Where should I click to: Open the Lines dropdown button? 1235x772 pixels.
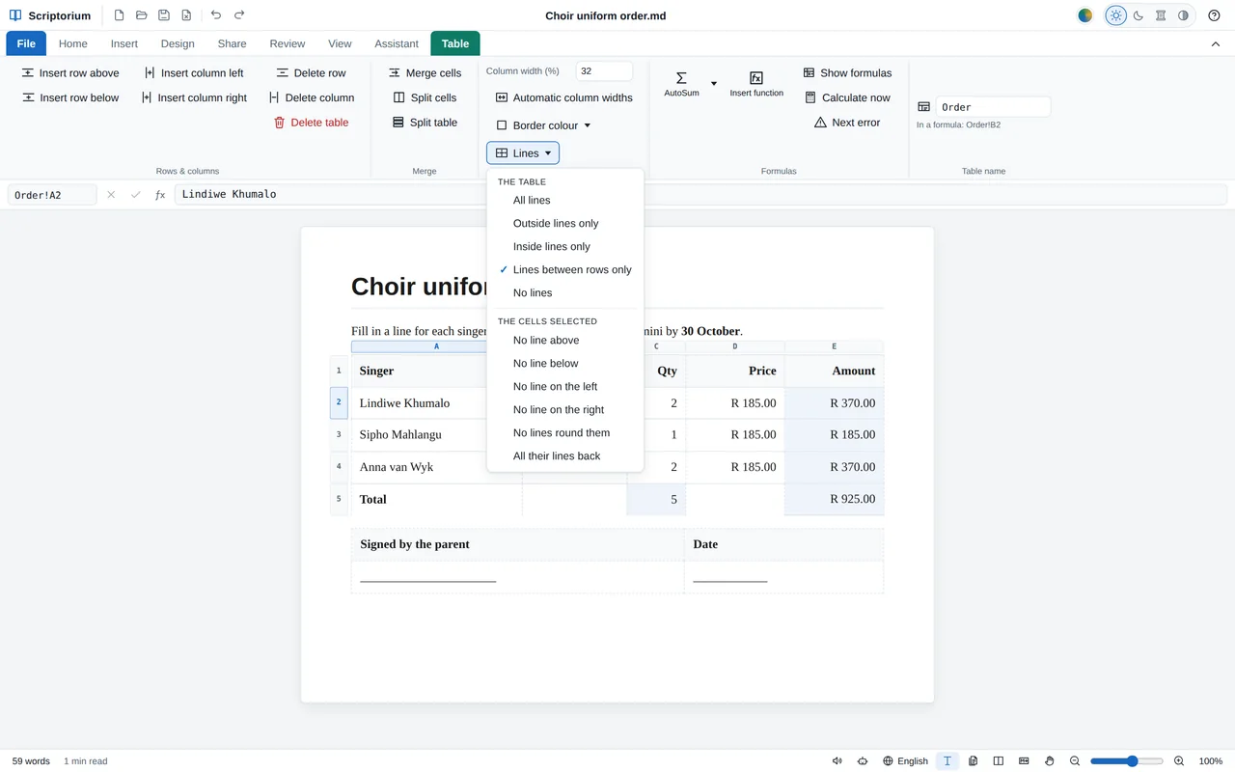click(523, 153)
